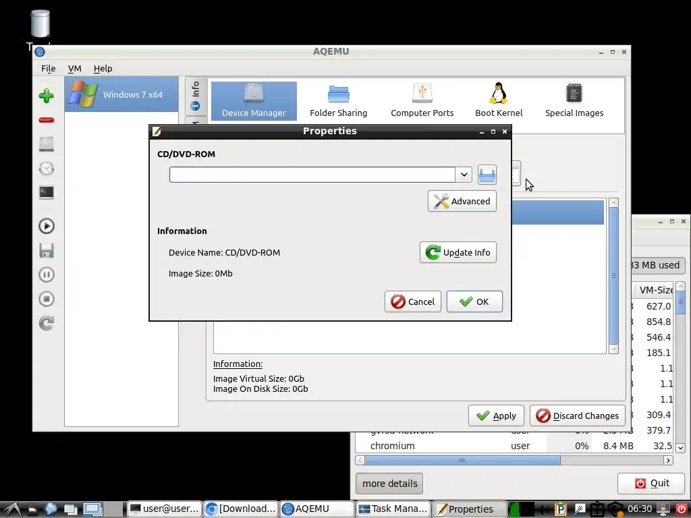This screenshot has width=691, height=518.
Task: Open the Help menu
Action: point(103,68)
